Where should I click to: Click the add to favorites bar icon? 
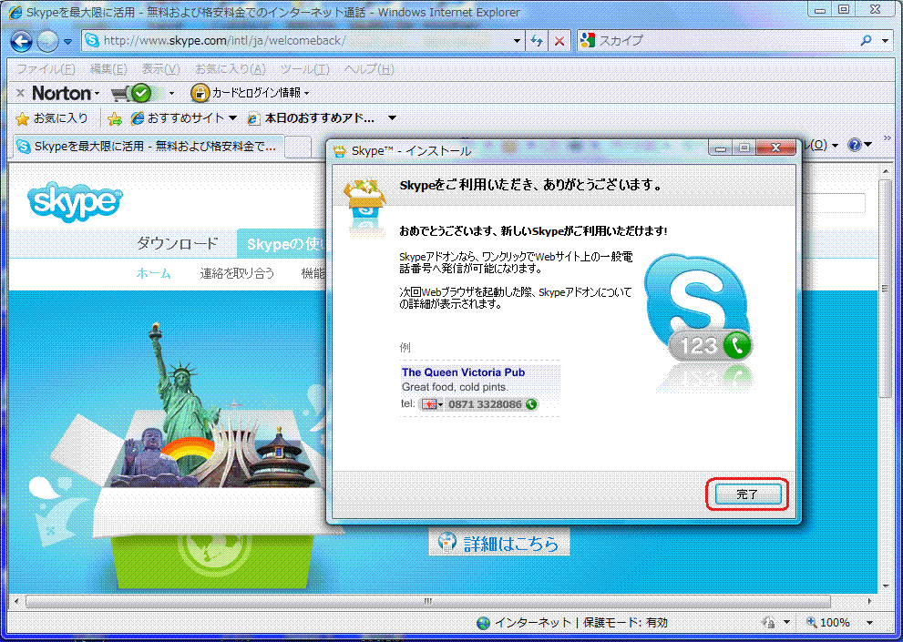click(x=115, y=118)
